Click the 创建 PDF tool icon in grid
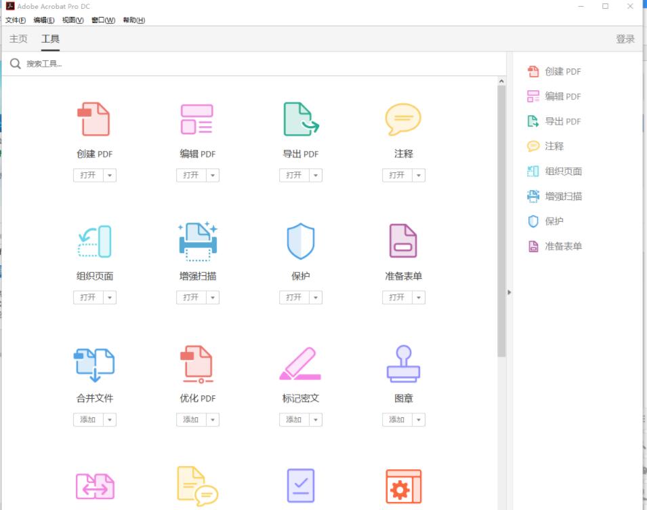The width and height of the screenshot is (647, 510). pos(94,119)
